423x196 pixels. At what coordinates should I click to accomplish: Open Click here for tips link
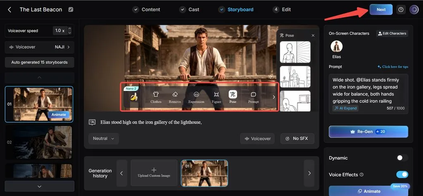(x=392, y=67)
